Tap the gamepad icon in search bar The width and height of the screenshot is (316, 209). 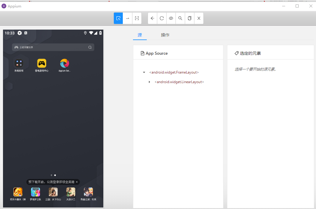16,47
